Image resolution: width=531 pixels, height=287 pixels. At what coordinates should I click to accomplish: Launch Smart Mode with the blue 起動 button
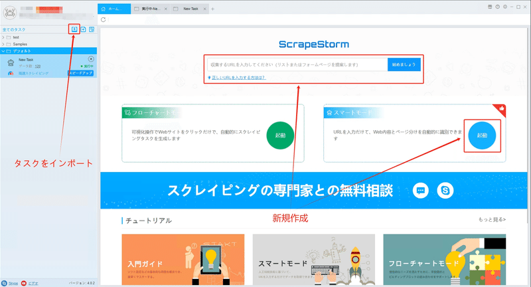coord(482,136)
